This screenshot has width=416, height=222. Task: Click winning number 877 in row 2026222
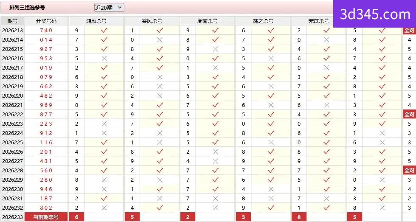click(x=46, y=115)
